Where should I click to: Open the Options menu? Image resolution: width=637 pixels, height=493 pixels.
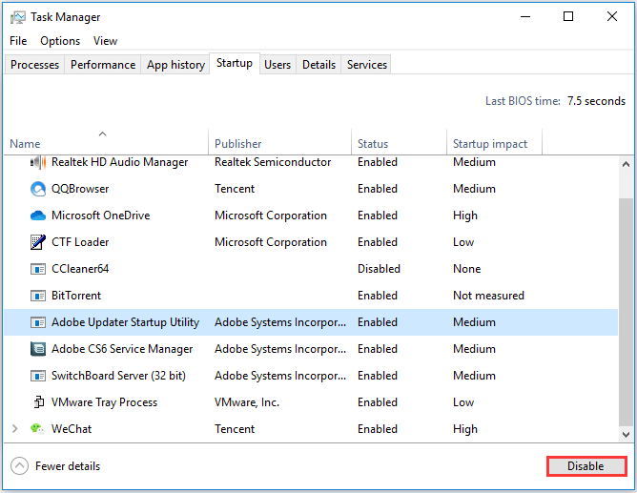click(60, 41)
